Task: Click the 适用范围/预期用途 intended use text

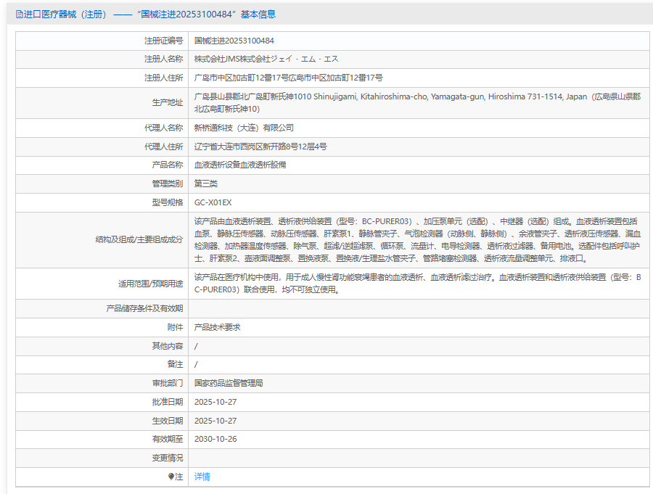Action: (416, 284)
